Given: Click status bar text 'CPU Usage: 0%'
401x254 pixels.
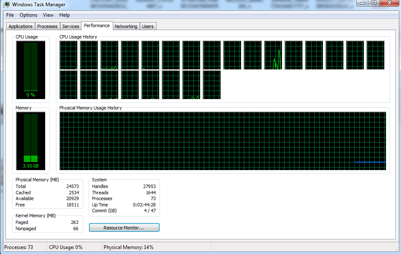Looking at the screenshot, I should click(x=66, y=247).
